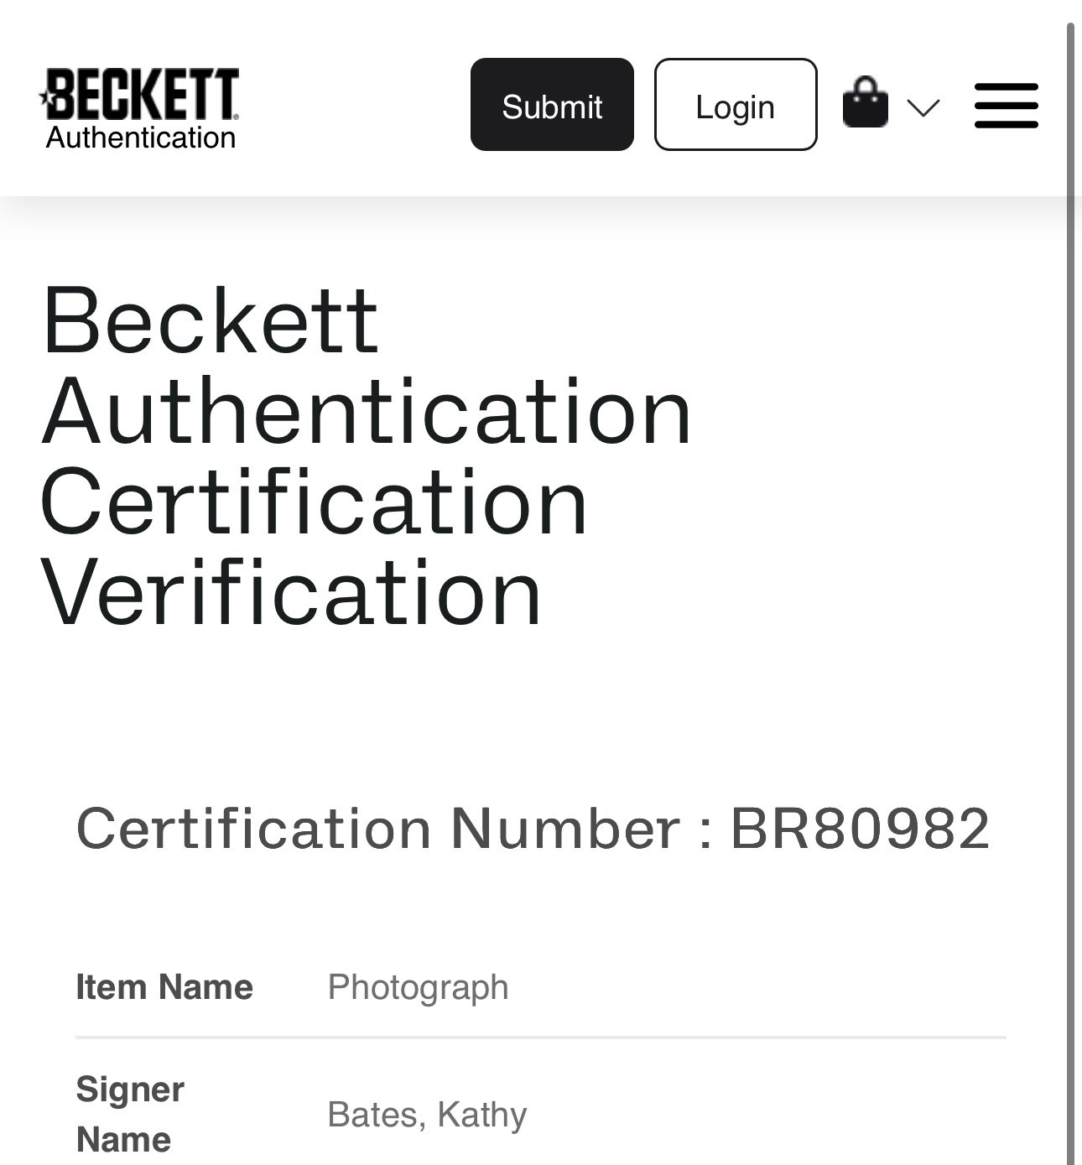This screenshot has height=1165, width=1082.
Task: Select the BR80982 certification code
Action: coord(861,830)
